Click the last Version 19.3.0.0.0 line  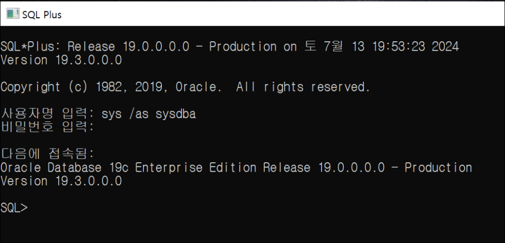point(61,182)
